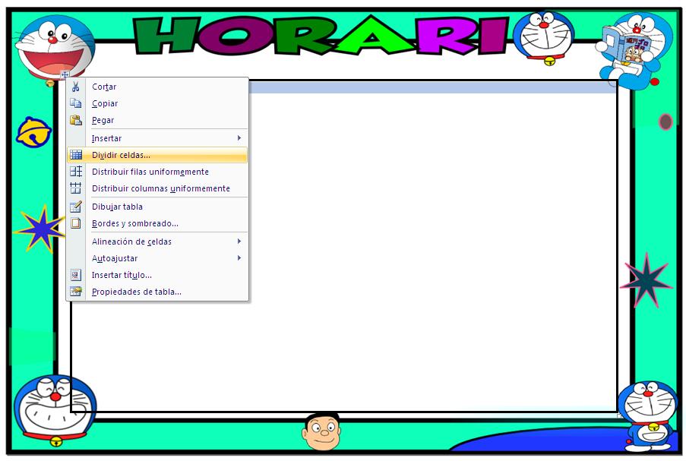Choose Distribuir filas uniformemente

[157, 172]
